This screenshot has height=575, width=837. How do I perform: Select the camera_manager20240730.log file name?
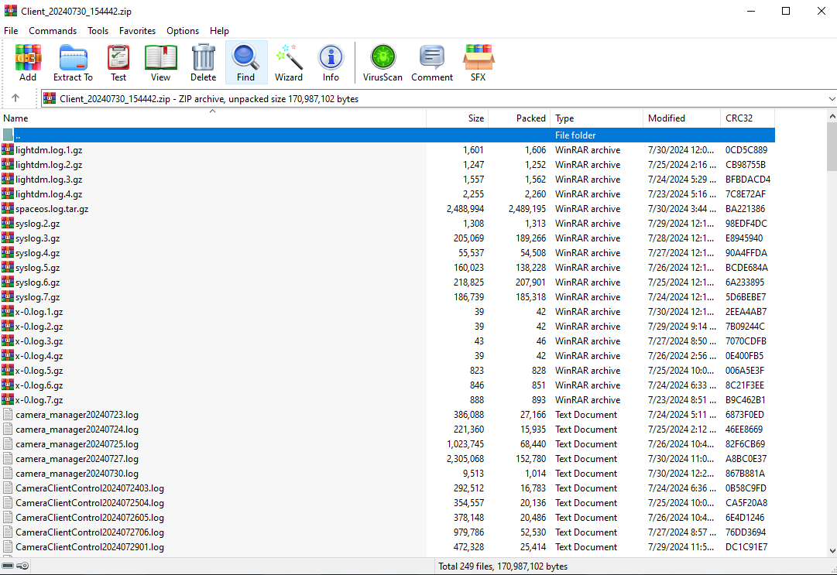point(77,474)
